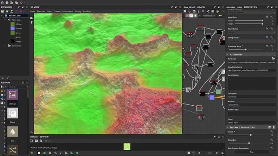Toggle the first pink display mode button in Graph
The width and height of the screenshot is (278, 156).
[x=187, y=16]
